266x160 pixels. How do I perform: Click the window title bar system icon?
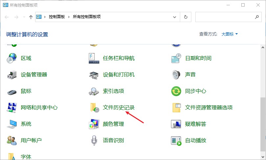[6, 5]
